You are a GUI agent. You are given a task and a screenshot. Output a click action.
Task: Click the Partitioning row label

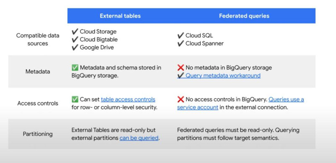[38, 134]
